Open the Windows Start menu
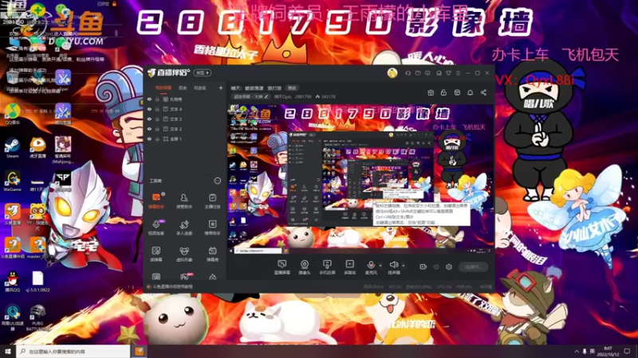Screen dimensions: 638x358 [x=8, y=351]
